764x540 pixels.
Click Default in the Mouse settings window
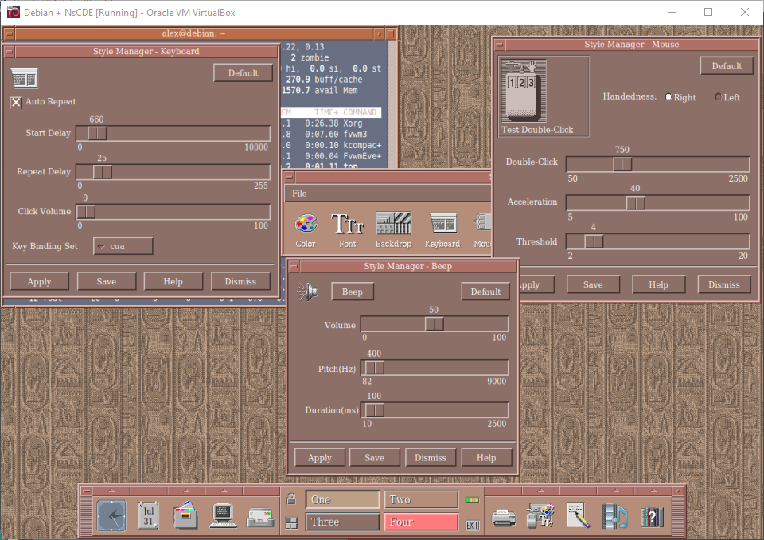click(x=727, y=66)
